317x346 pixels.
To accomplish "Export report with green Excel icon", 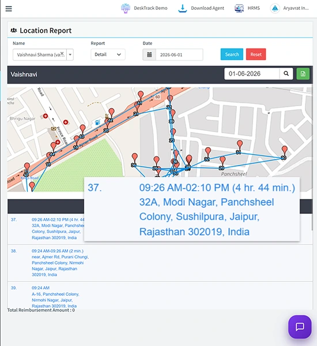I will pos(303,74).
